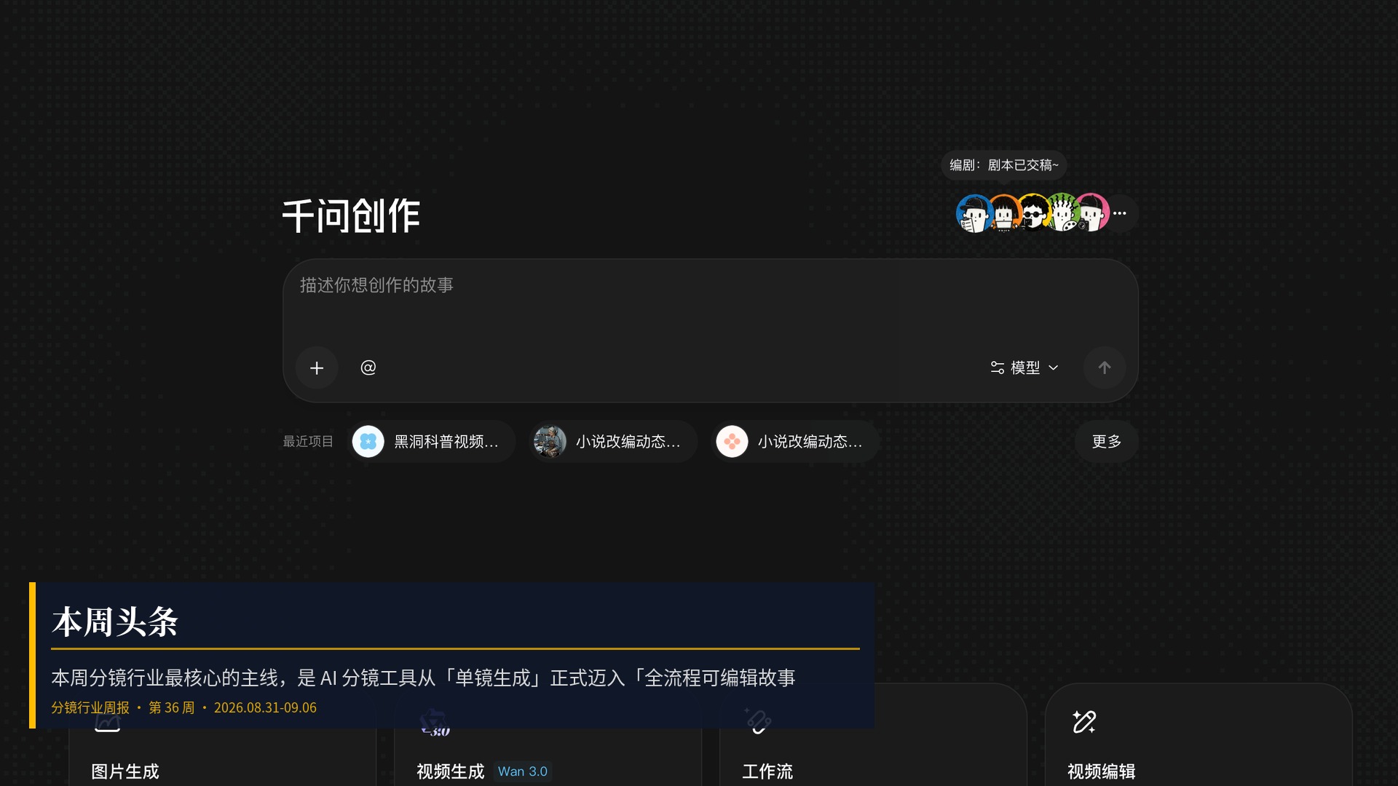This screenshot has width=1398, height=786.
Task: Open recent project 黑洞科普视频
Action: pos(431,442)
